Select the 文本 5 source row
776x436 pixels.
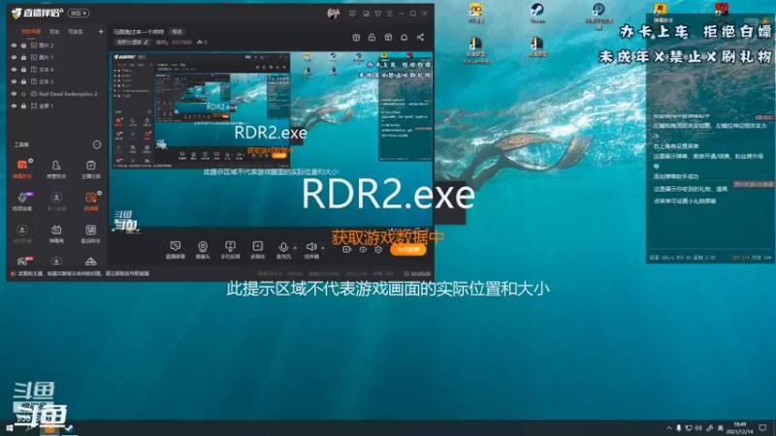(57, 81)
